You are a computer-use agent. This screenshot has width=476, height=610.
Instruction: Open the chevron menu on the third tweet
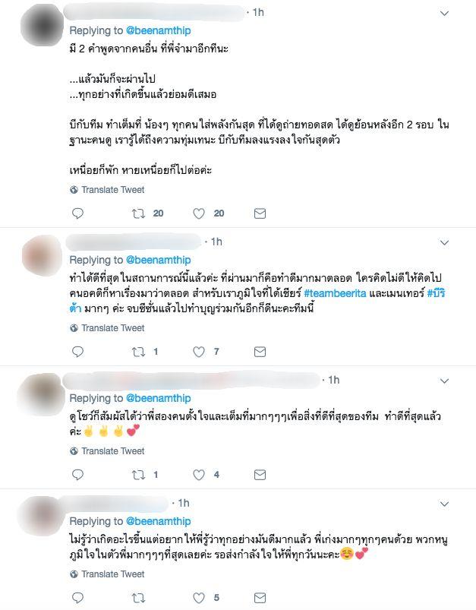point(444,381)
